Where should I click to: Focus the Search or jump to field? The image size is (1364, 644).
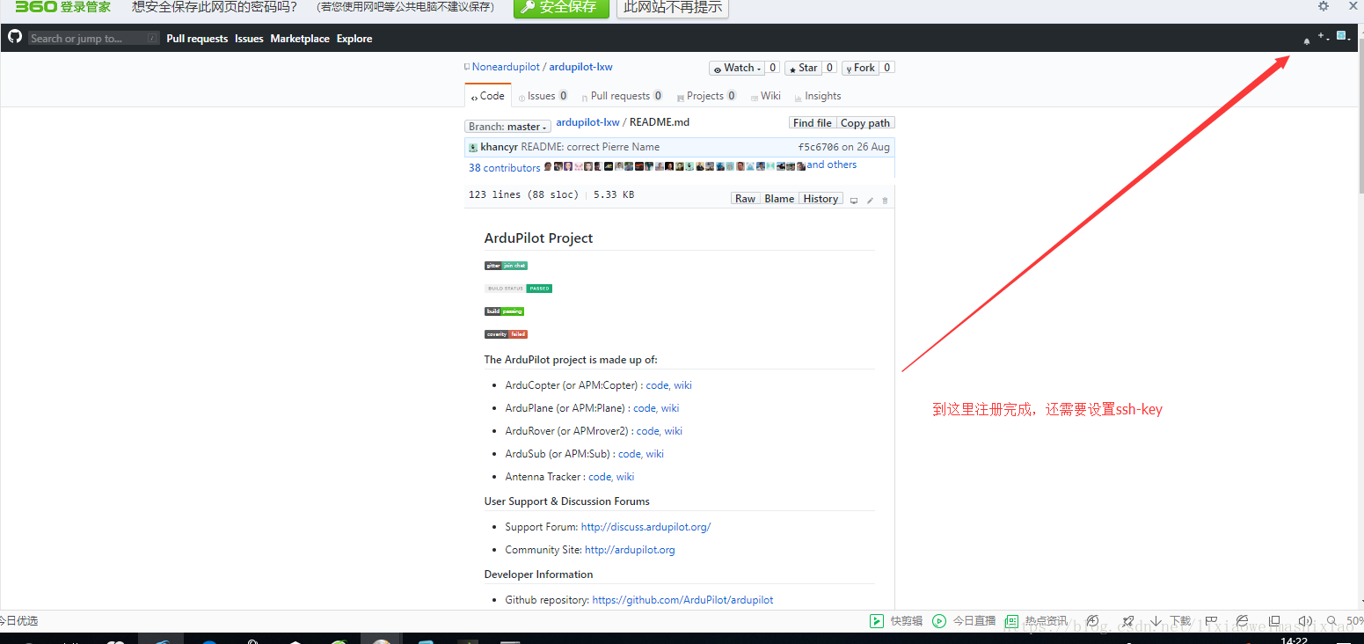click(x=93, y=38)
